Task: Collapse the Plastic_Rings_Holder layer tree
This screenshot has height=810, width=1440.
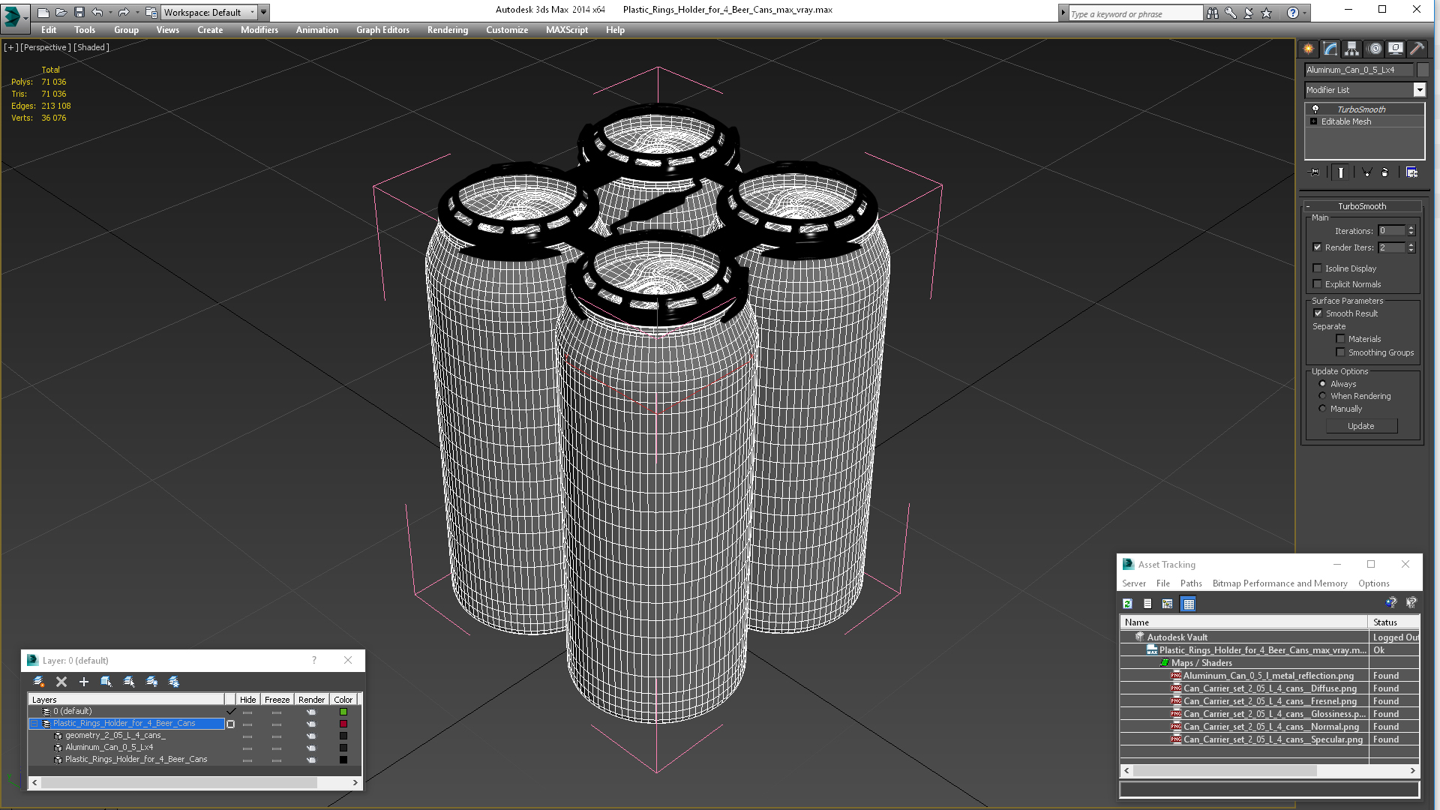Action: pyautogui.click(x=34, y=724)
